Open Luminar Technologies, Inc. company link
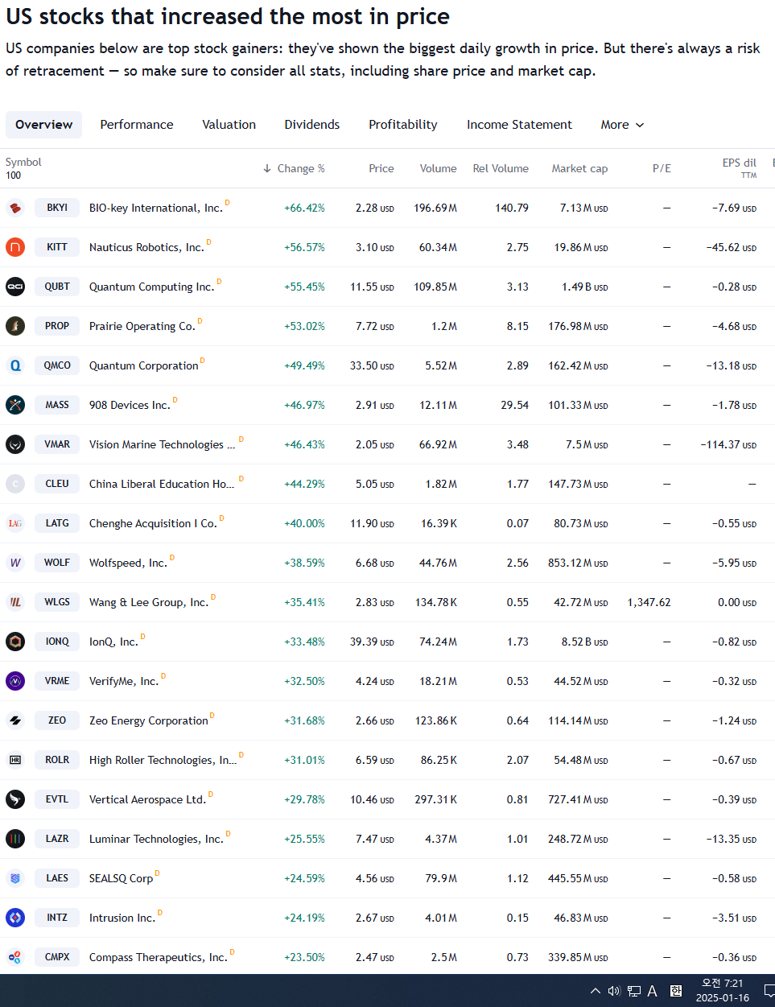Image resolution: width=775 pixels, height=1007 pixels. (156, 839)
